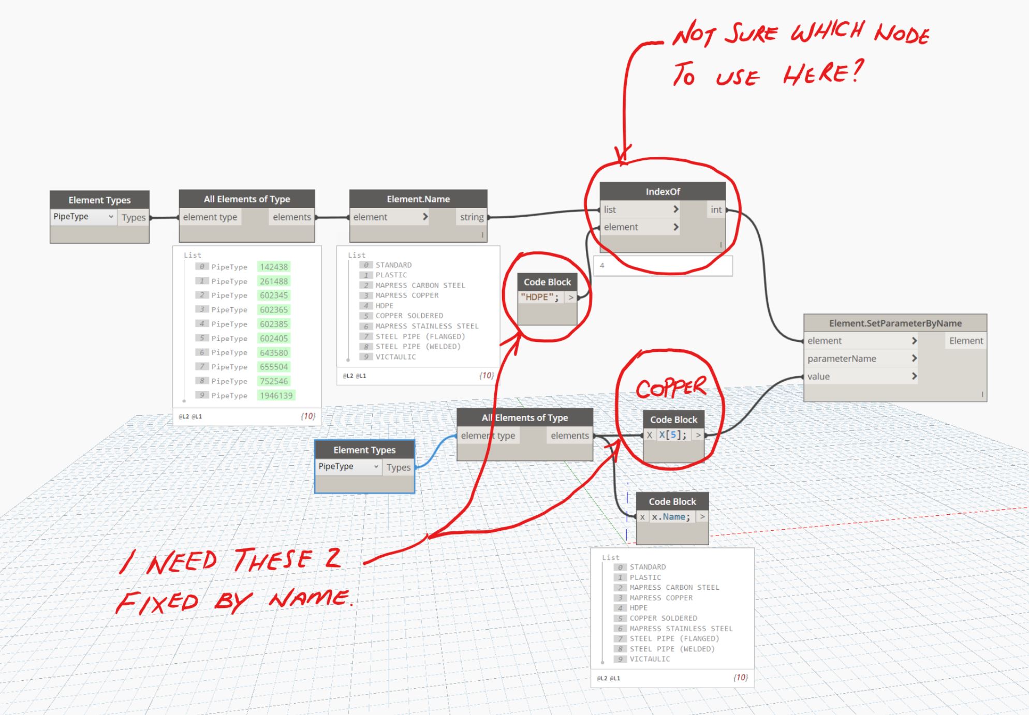1029x715 pixels.
Task: Select STANDARD in the x.Name preview list
Action: [x=648, y=567]
